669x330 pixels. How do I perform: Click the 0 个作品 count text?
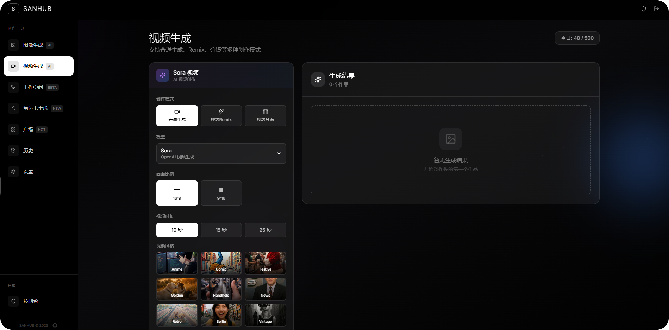pos(339,84)
